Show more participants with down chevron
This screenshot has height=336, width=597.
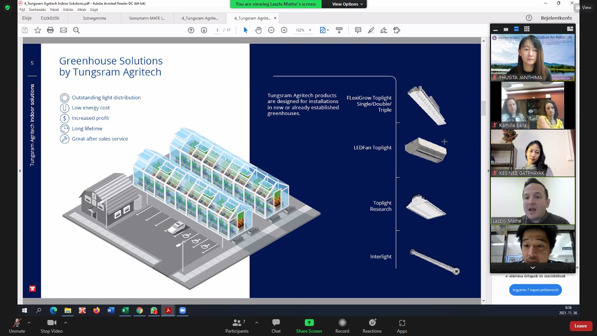[533, 268]
